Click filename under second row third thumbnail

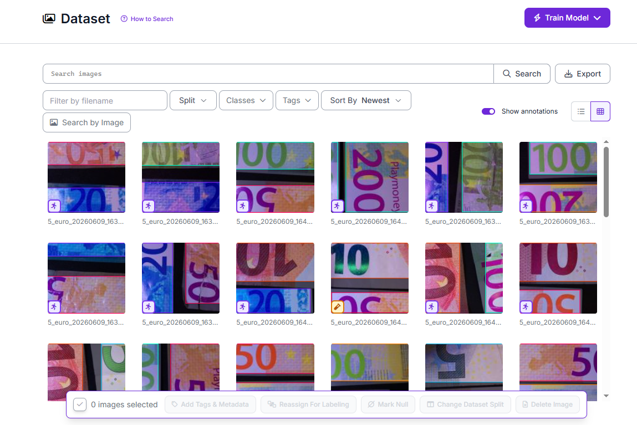tap(274, 322)
